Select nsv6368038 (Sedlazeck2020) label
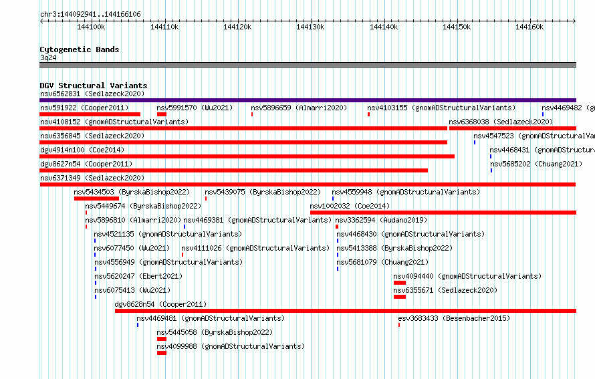The width and height of the screenshot is (595, 379). [x=501, y=122]
